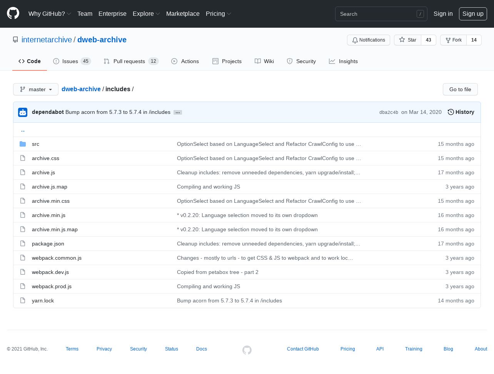Image resolution: width=494 pixels, height=374 pixels.
Task: Go up to parent directory (..)
Action: (x=23, y=130)
